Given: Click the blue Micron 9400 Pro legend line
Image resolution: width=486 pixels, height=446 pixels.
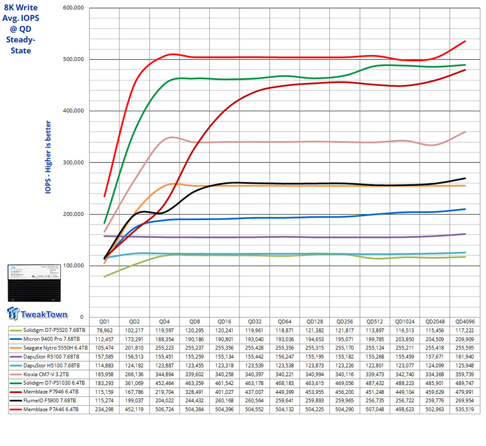Looking at the screenshot, I should (x=15, y=339).
